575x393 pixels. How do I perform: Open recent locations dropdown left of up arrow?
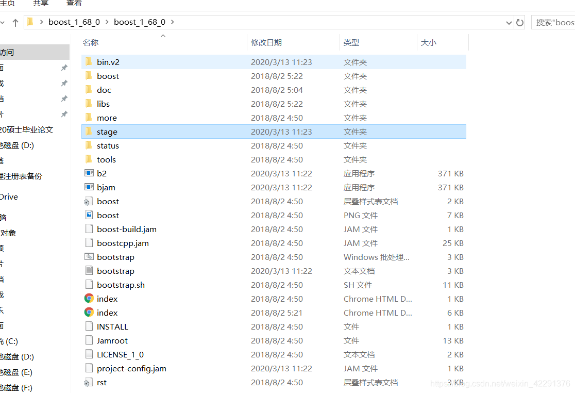point(2,22)
